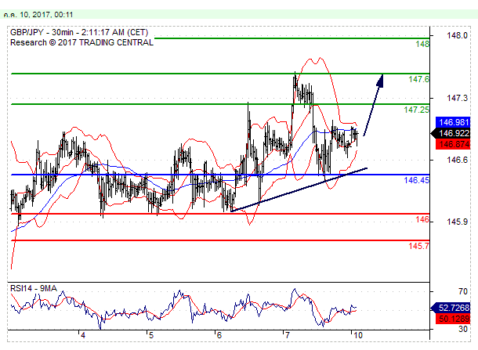Click the red support label '145.7'
Screen dimensions: 478x350
point(418,246)
